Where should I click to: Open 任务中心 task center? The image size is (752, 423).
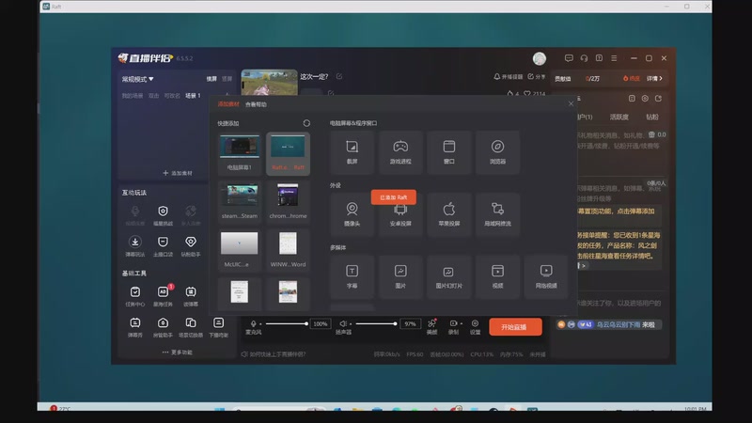click(135, 296)
